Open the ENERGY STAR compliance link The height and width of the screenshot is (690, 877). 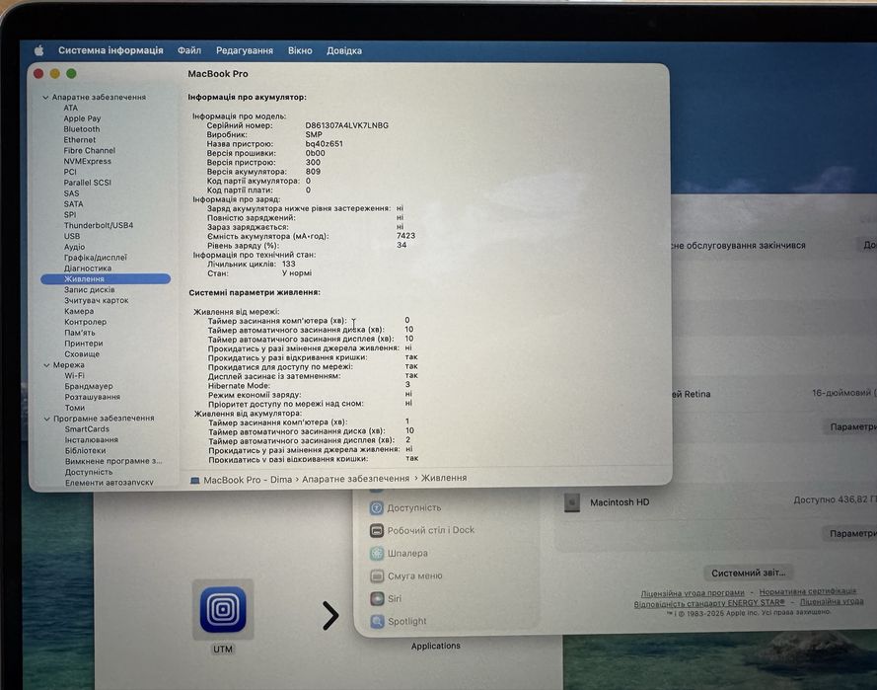pos(709,603)
